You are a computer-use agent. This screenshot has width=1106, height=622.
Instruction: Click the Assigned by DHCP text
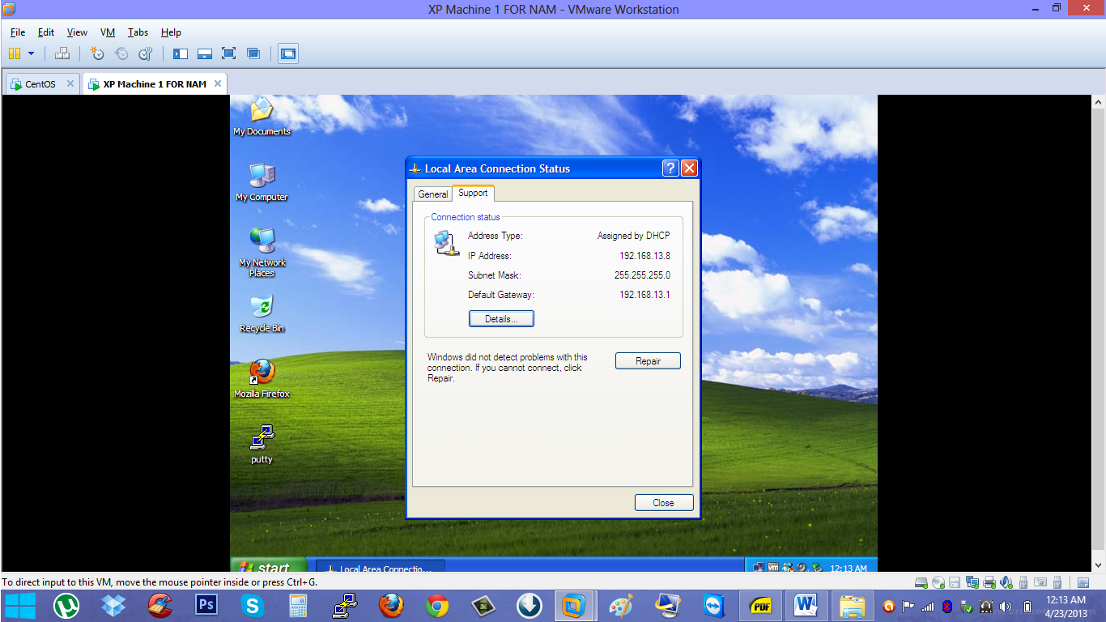(634, 236)
